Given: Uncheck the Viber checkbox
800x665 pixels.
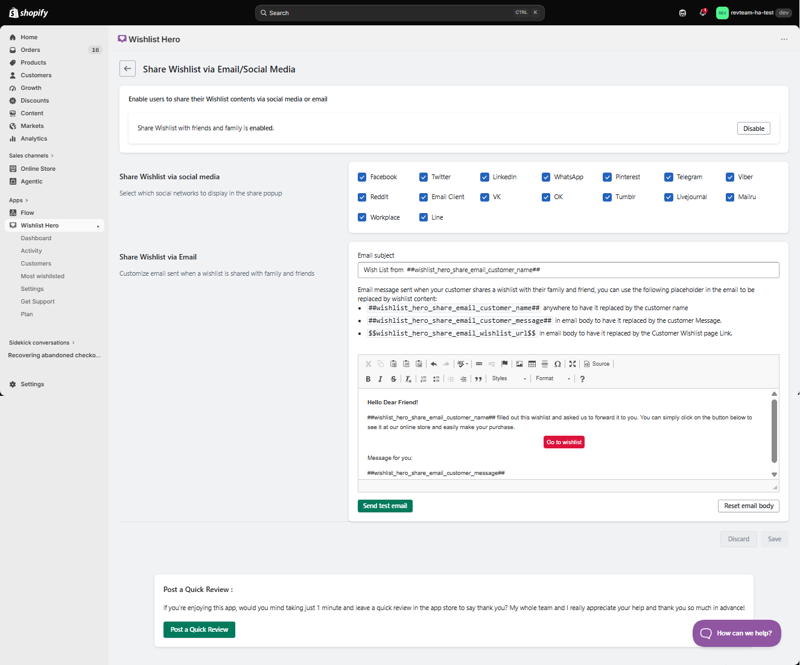Looking at the screenshot, I should click(x=730, y=177).
